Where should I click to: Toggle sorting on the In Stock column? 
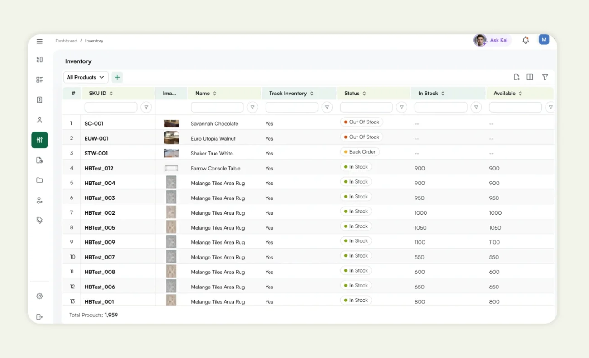(x=443, y=93)
